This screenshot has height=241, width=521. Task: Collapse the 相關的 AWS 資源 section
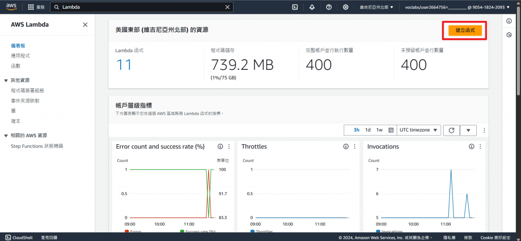tap(6, 136)
